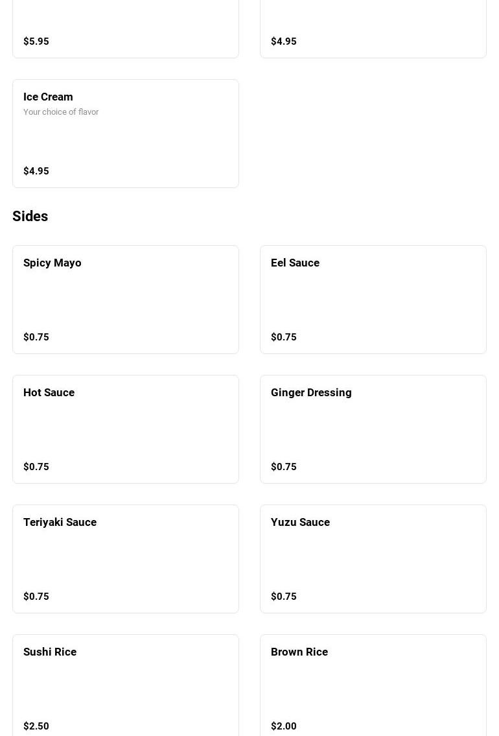Click the Eel Sauce $0.75 price
This screenshot has width=499, height=736.
point(284,337)
